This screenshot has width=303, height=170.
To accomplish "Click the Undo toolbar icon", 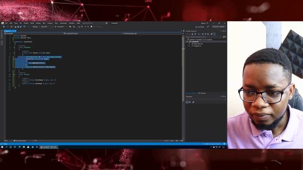I will tap(24, 27).
